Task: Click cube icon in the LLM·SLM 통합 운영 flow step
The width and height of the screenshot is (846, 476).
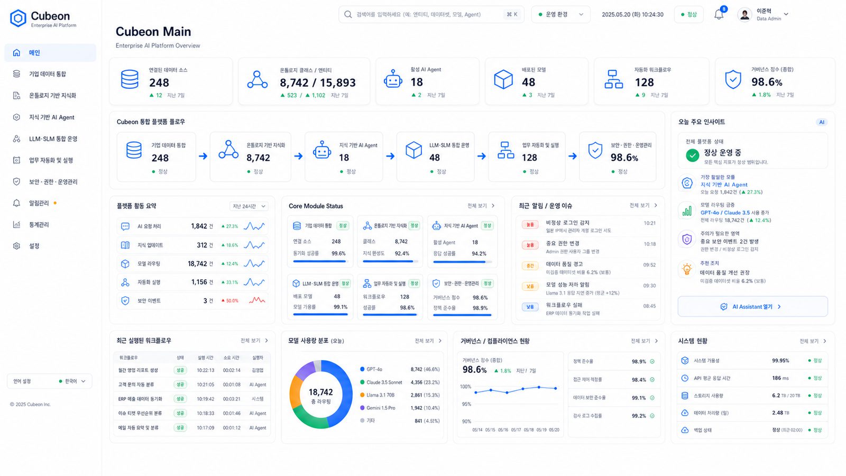Action: pyautogui.click(x=413, y=150)
